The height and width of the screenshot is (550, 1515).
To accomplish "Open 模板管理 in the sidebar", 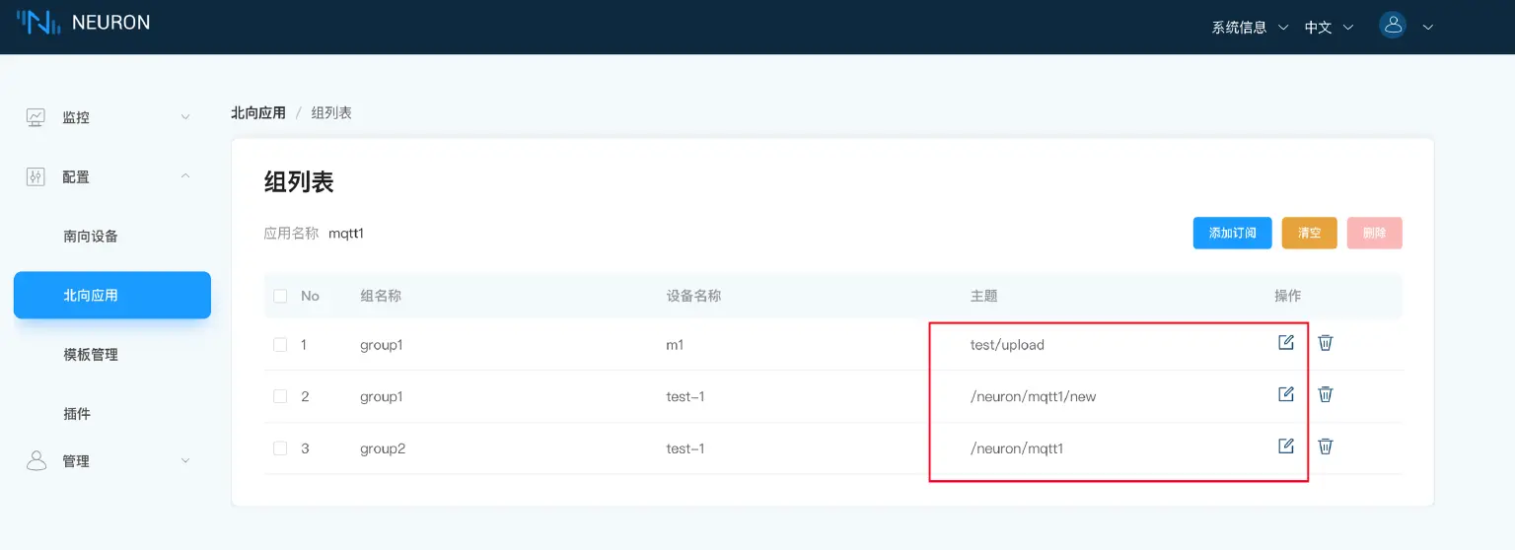I will 91,355.
